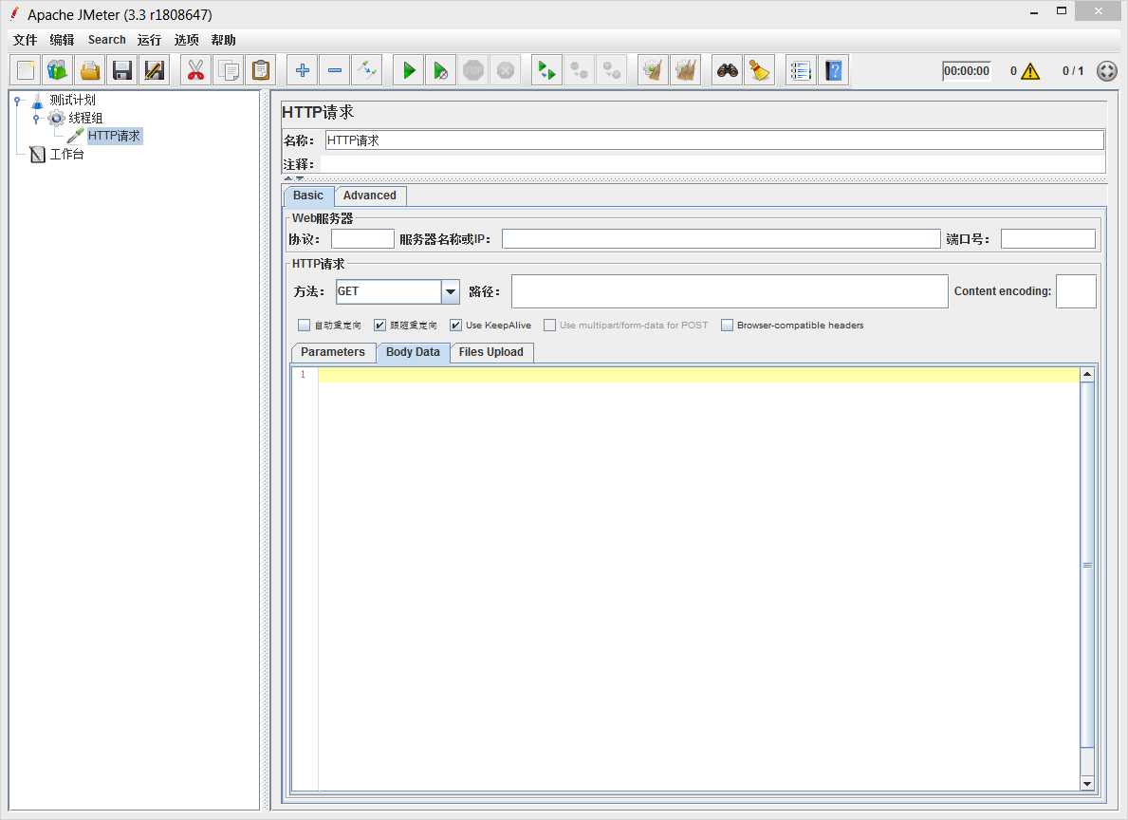This screenshot has height=820, width=1128.
Task: Select HTTP请求 tree node
Action: (115, 136)
